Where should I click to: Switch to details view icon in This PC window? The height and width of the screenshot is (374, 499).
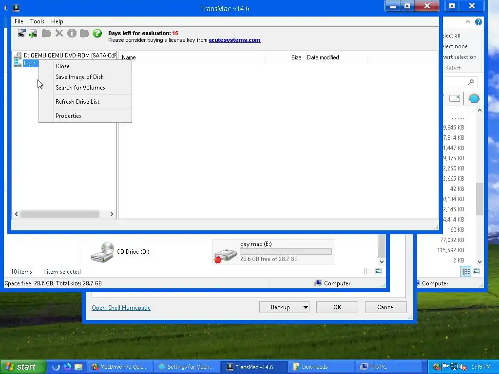(x=367, y=271)
